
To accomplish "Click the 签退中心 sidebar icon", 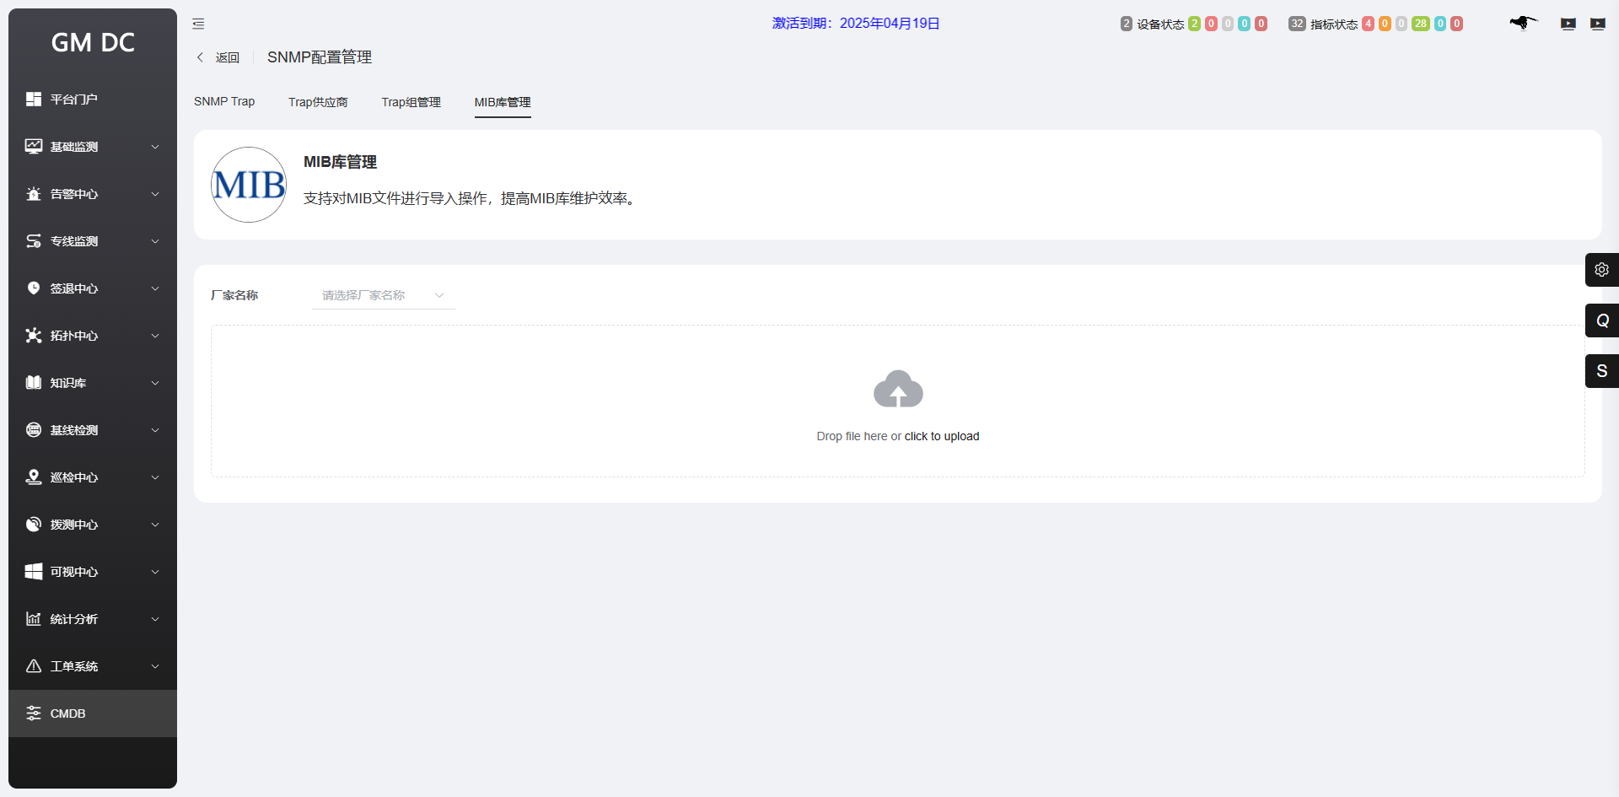I will coord(34,288).
